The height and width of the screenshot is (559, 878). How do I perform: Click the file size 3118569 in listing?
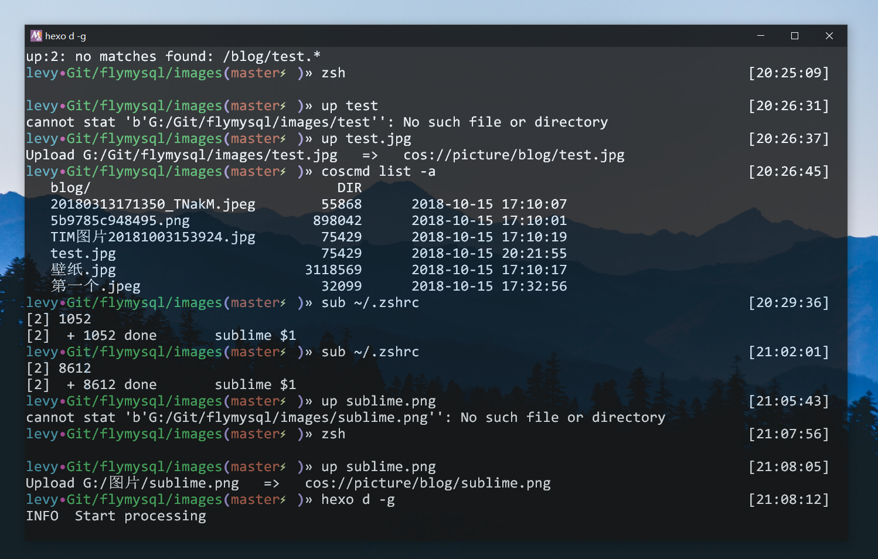333,270
